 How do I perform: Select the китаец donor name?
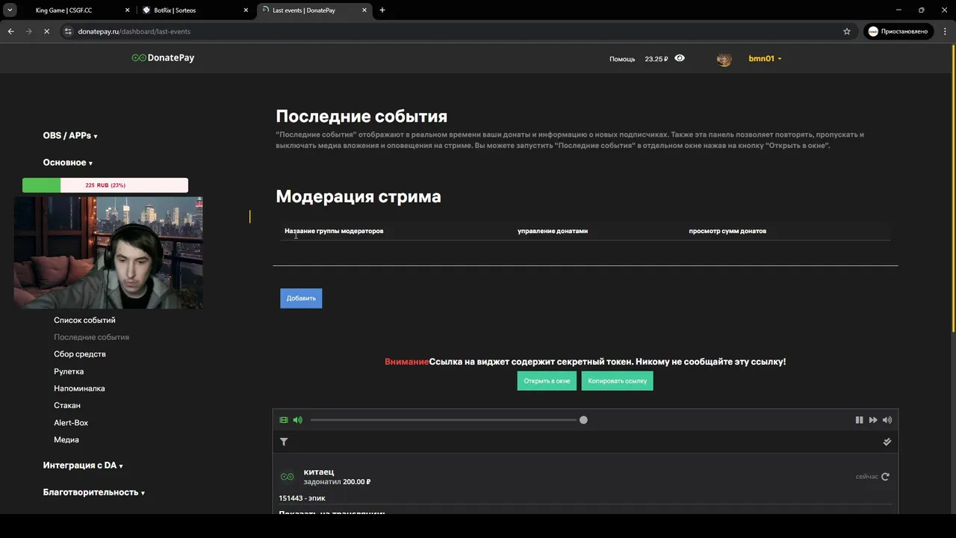click(x=319, y=472)
